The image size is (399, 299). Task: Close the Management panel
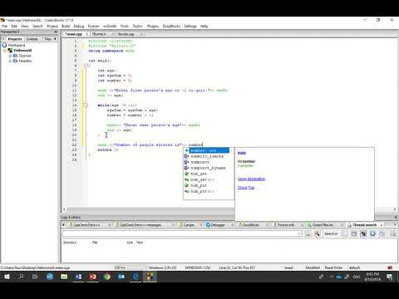[x=56, y=32]
